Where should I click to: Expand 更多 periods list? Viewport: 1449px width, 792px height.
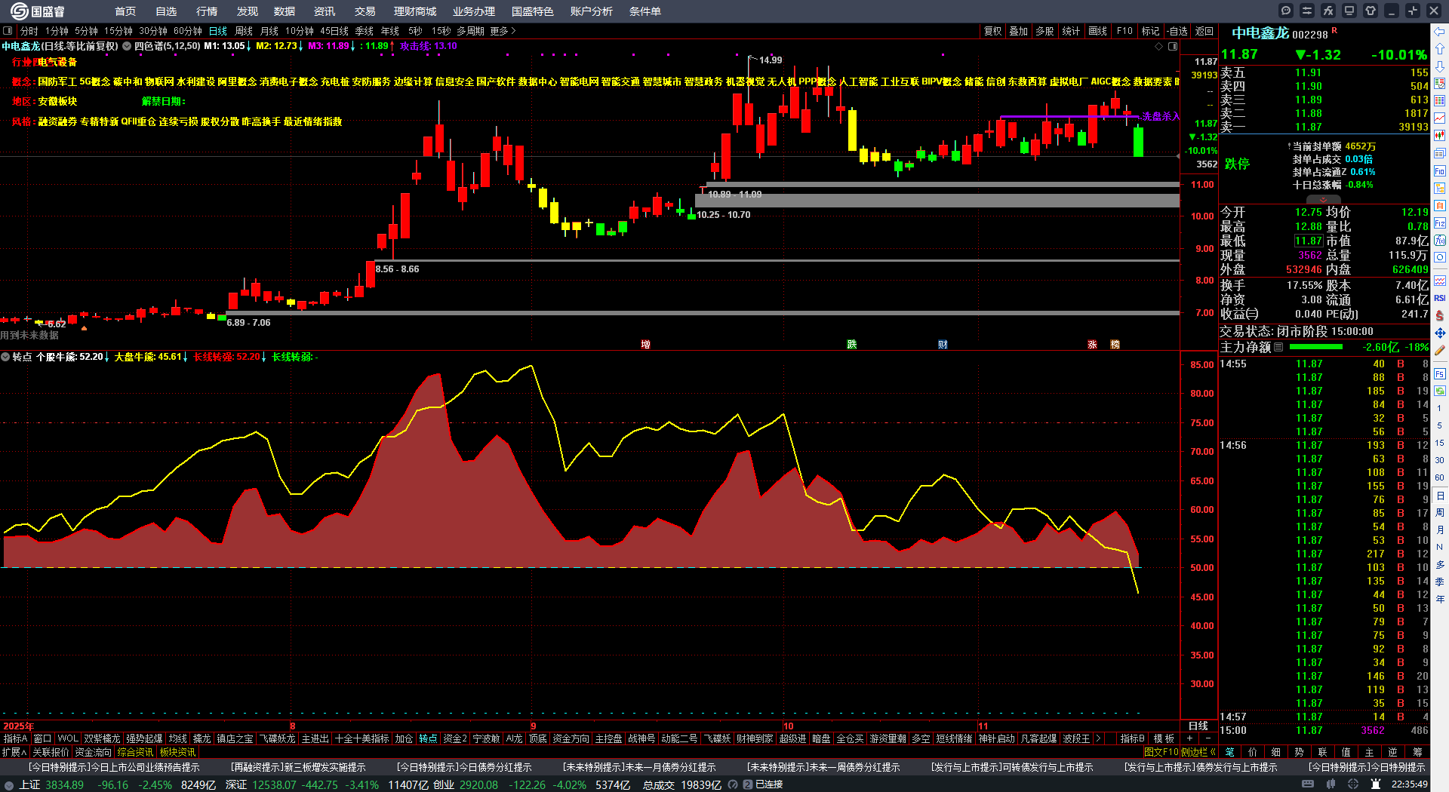coord(503,31)
